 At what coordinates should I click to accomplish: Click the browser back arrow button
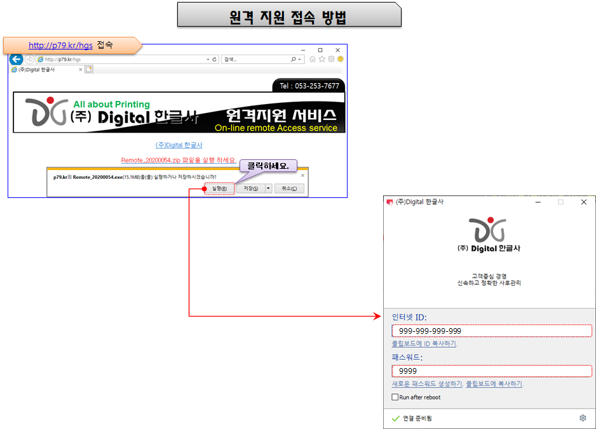click(16, 59)
